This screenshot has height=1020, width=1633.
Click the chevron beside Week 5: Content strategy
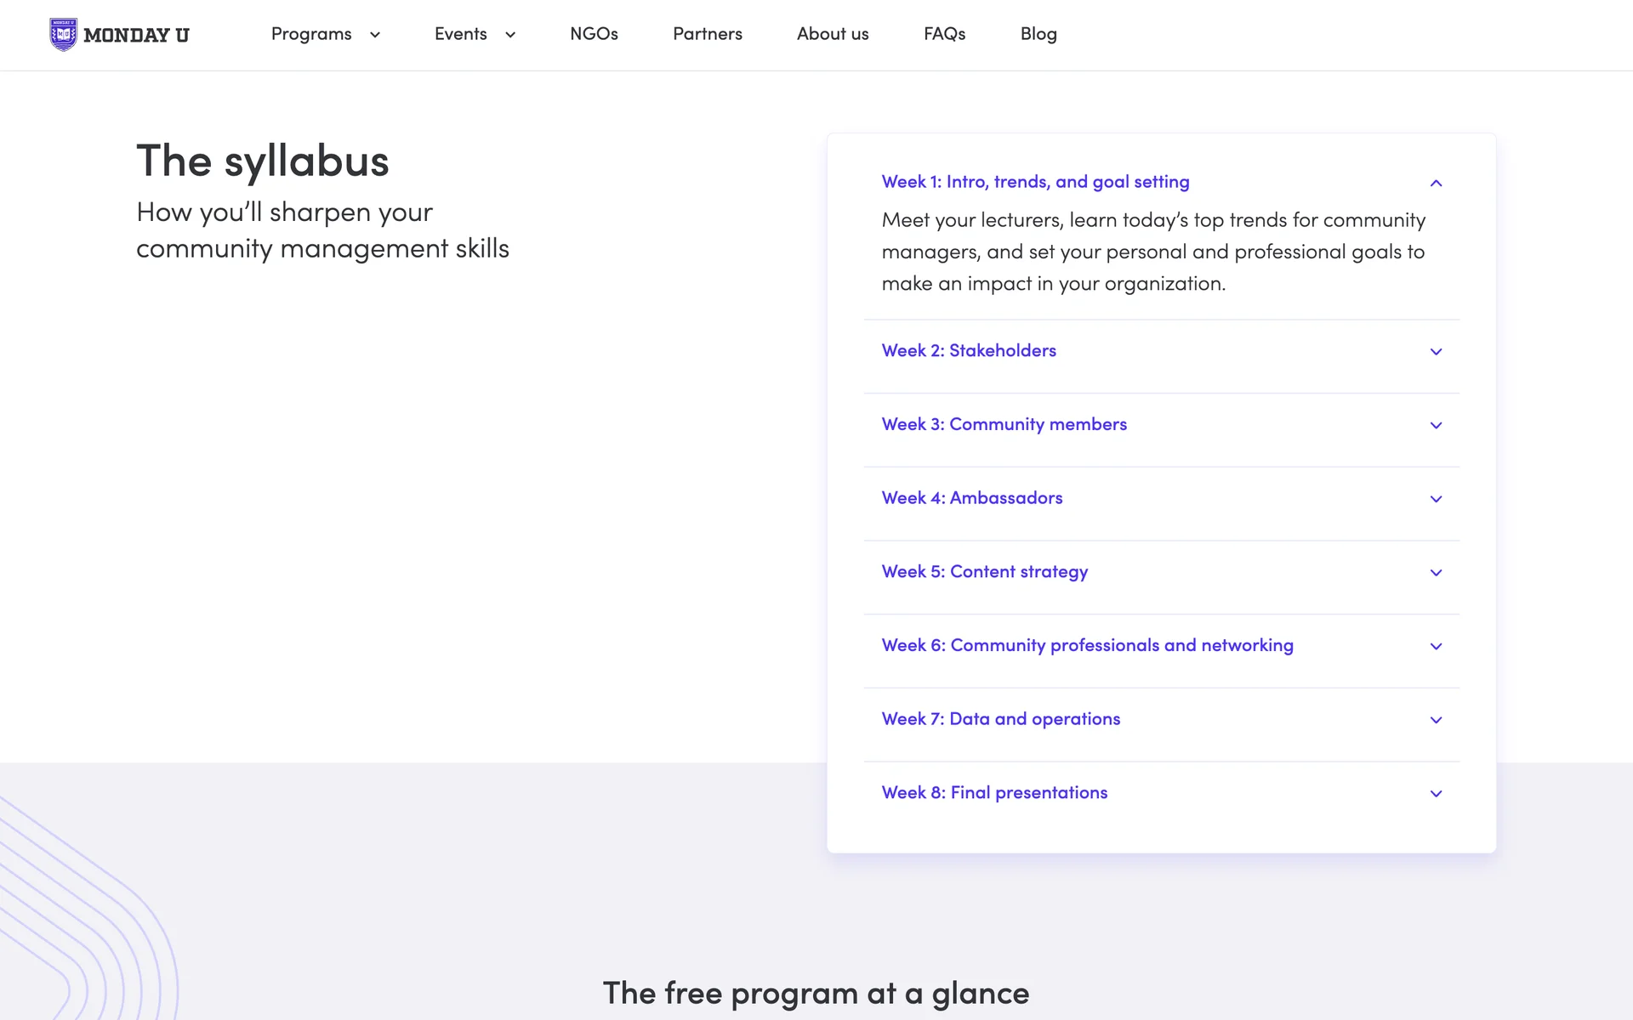pos(1436,573)
